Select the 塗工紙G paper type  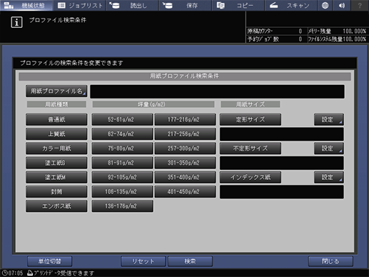(x=56, y=163)
